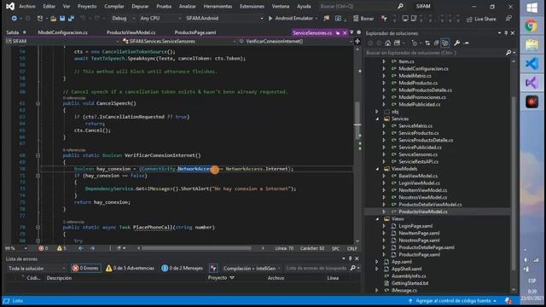Switch to ProductoViewModel.cs tab
The image size is (546, 307).
(x=131, y=32)
